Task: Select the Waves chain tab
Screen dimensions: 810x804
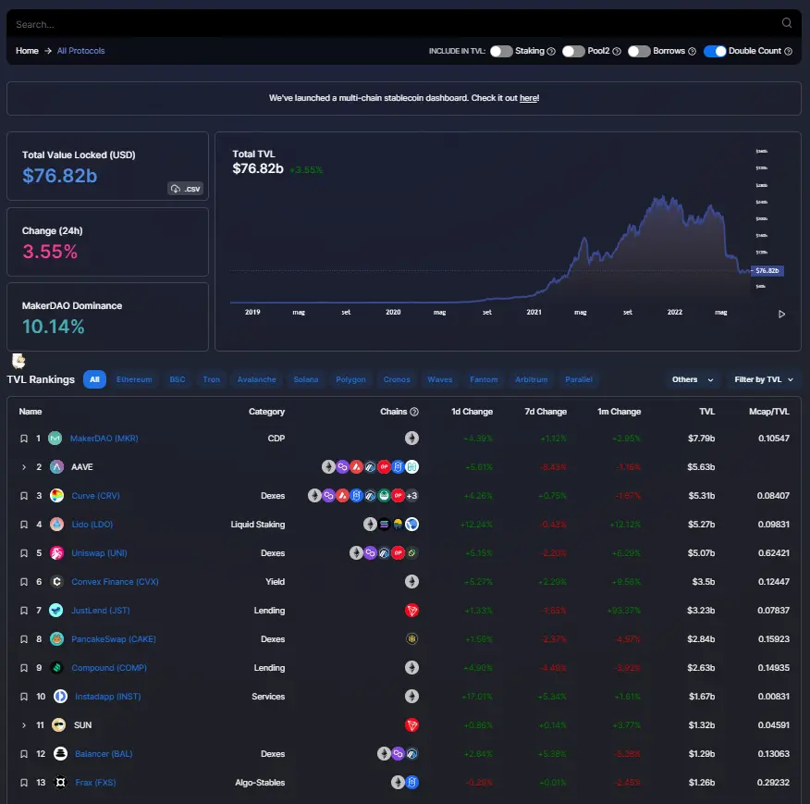Action: pos(439,379)
